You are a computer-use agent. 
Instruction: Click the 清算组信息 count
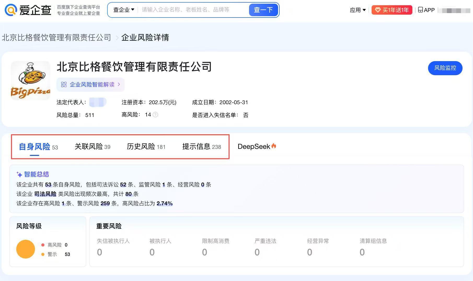pos(362,252)
